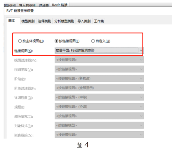Click the 颜色填充(C) label

point(24,116)
